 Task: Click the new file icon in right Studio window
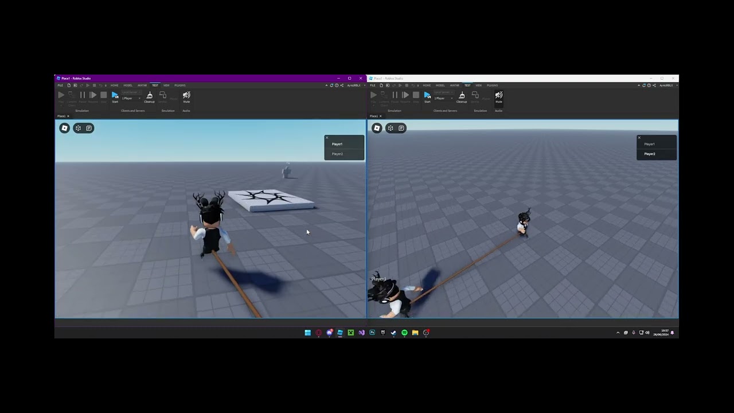(381, 85)
